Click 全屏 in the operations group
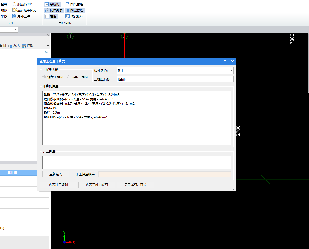Viewport: 309px width, 249px height. [4, 4]
